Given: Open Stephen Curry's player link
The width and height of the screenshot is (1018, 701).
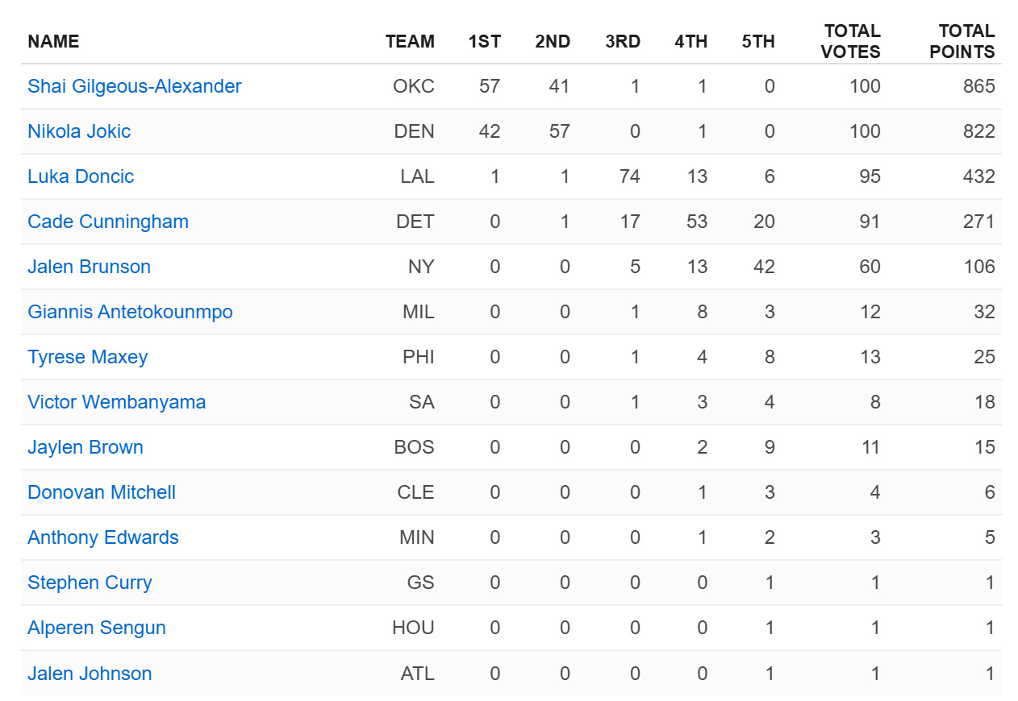Looking at the screenshot, I should (90, 583).
